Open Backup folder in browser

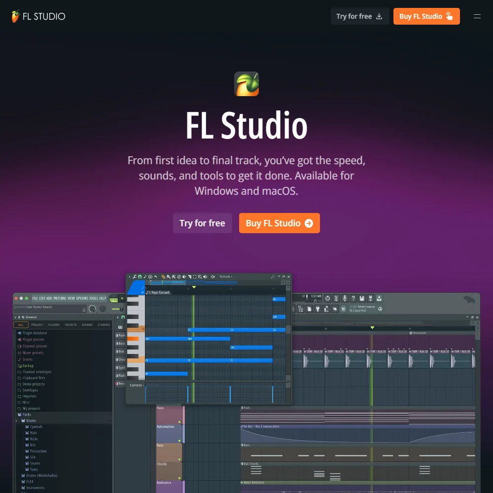pyautogui.click(x=26, y=365)
